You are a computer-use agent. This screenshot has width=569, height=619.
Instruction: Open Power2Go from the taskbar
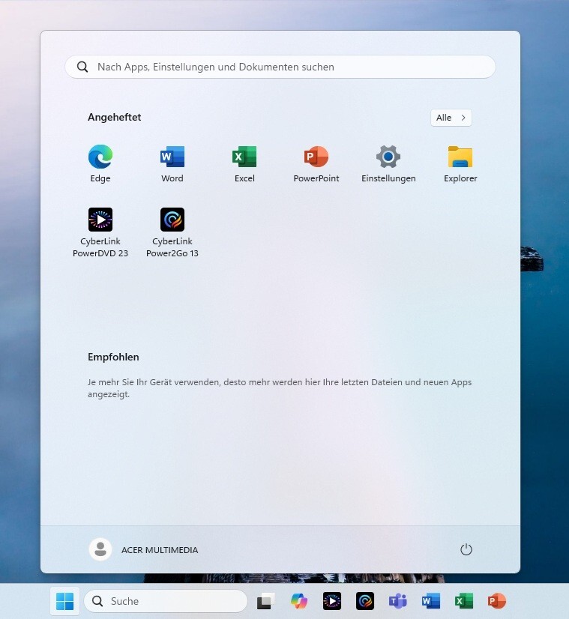point(365,601)
